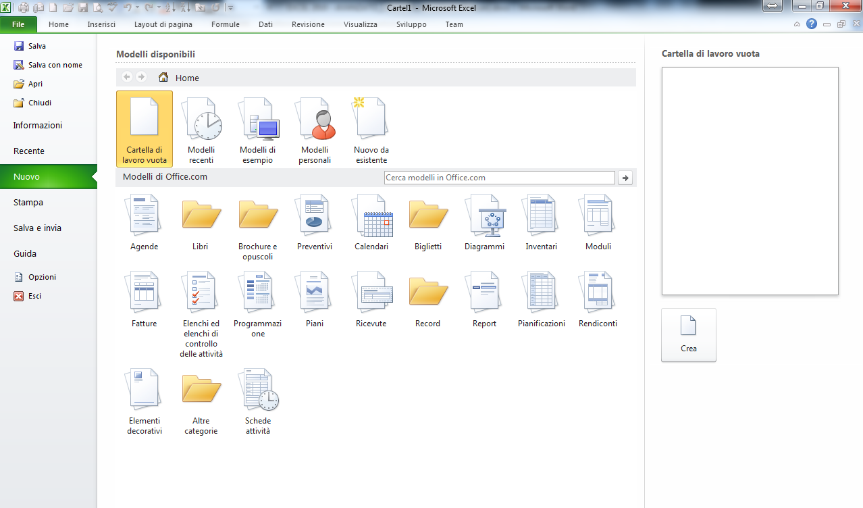The image size is (863, 508).
Task: Open the Undo history dropdown arrow
Action: [x=137, y=7]
